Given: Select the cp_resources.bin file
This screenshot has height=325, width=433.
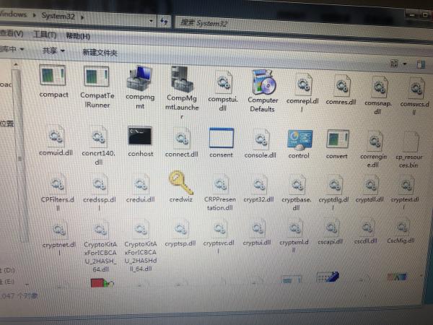Looking at the screenshot, I should (410, 143).
